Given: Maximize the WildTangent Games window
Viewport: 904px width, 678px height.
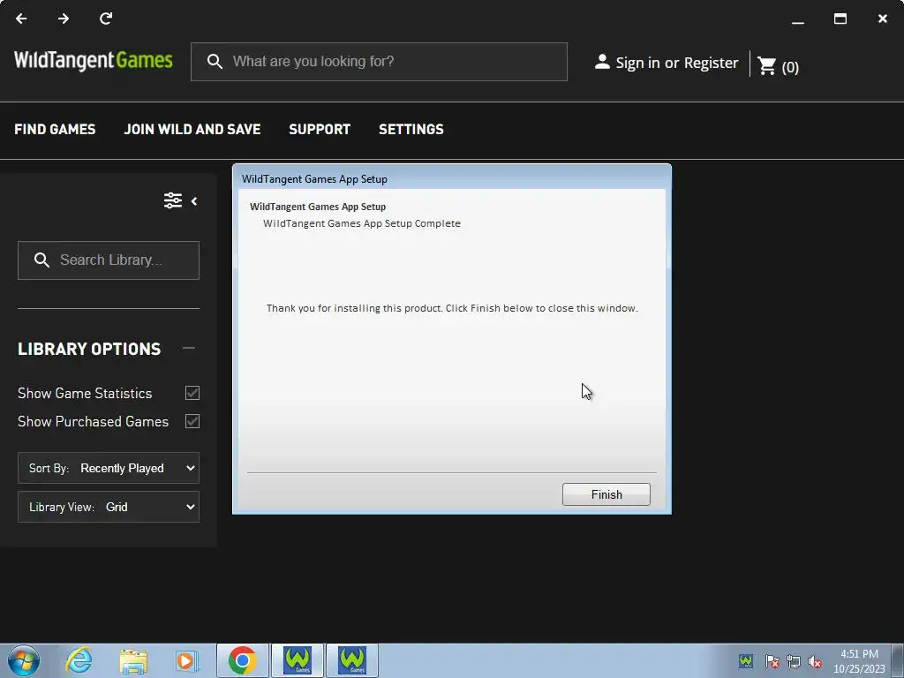Looking at the screenshot, I should pyautogui.click(x=840, y=19).
